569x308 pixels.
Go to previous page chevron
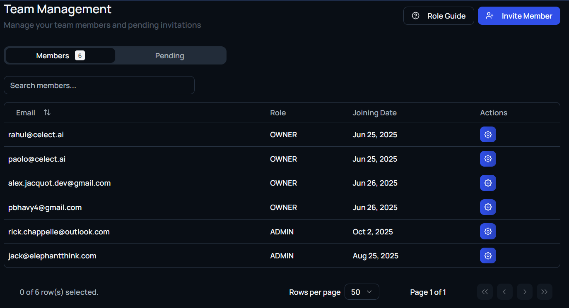click(504, 292)
